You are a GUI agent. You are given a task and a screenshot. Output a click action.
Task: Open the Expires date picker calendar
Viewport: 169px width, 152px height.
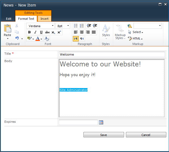tap(101, 122)
